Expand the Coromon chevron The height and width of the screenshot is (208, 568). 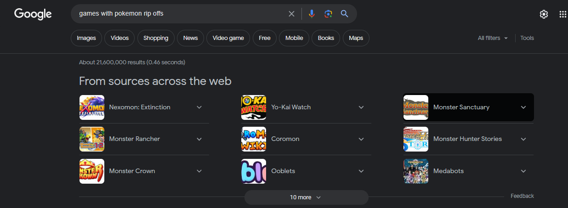click(361, 139)
